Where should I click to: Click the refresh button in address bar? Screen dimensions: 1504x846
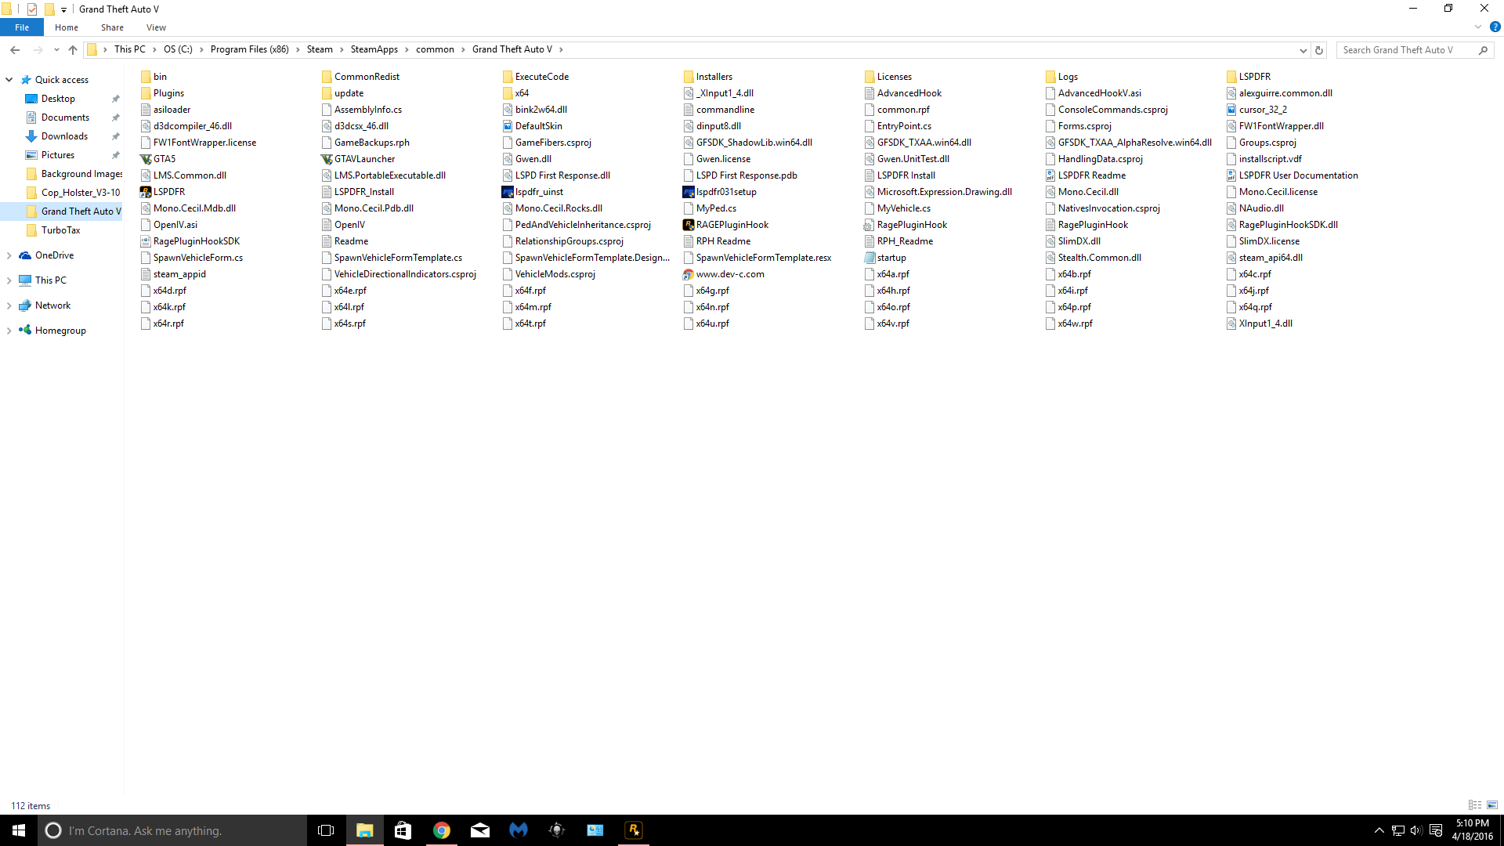click(1319, 50)
